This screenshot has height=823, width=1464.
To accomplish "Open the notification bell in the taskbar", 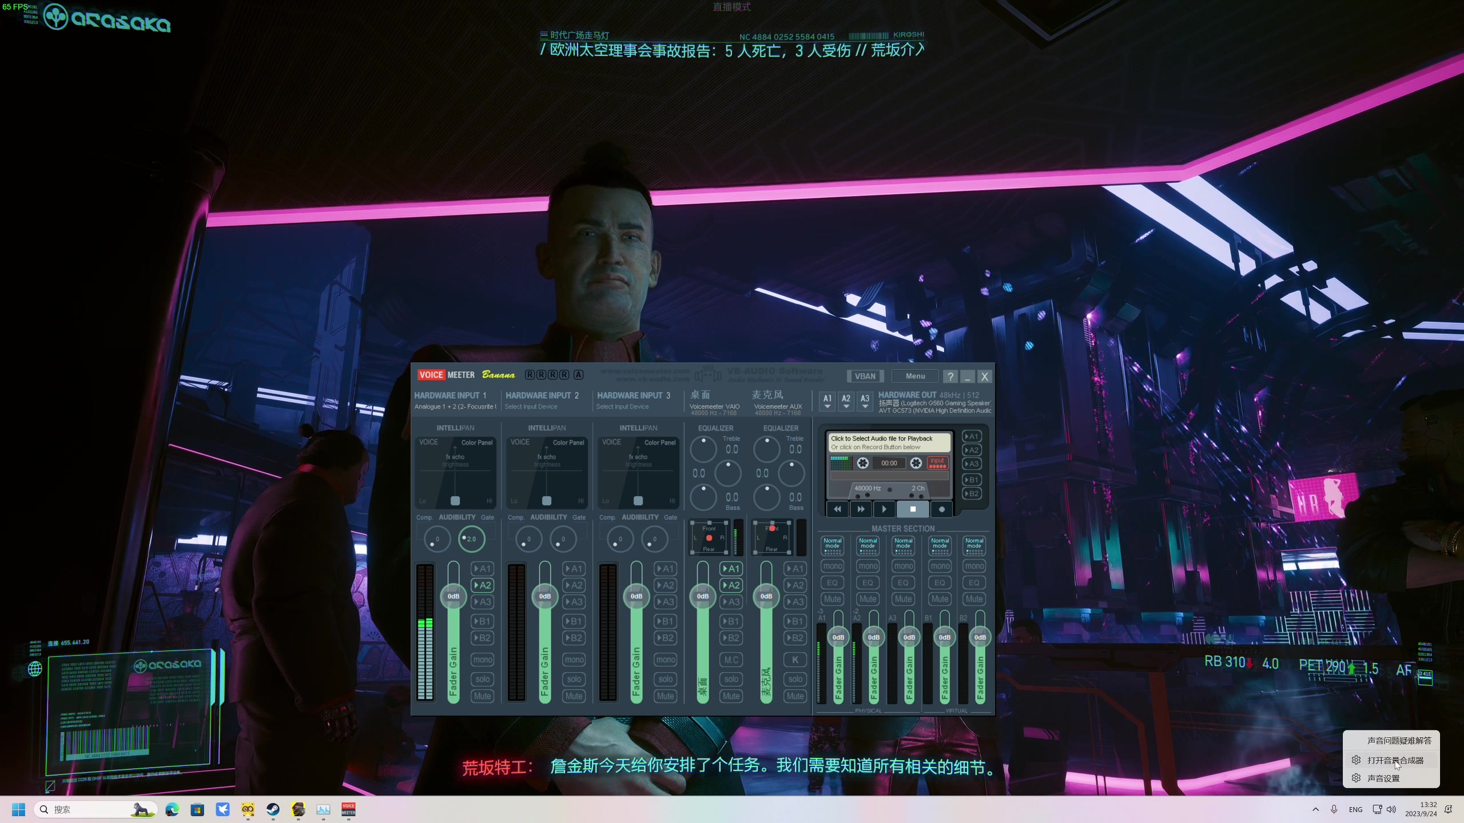I will (x=1449, y=809).
